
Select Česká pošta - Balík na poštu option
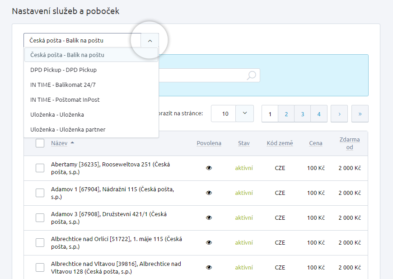point(91,55)
